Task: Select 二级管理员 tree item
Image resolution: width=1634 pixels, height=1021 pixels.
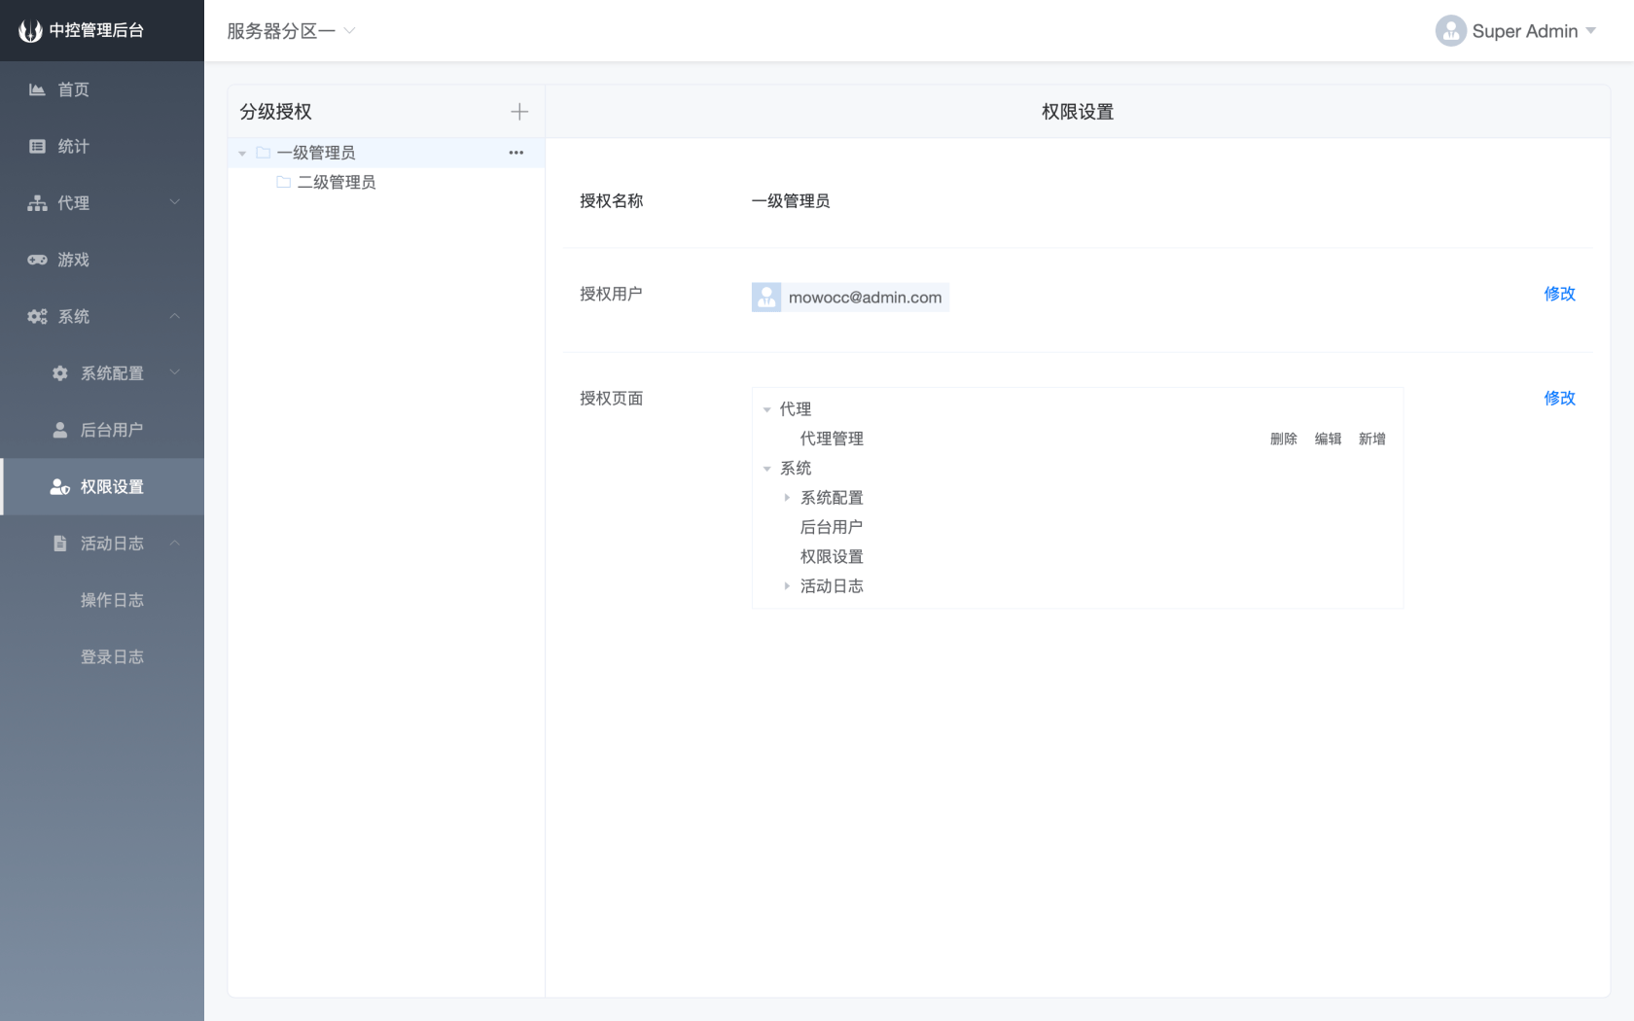Action: tap(386, 182)
